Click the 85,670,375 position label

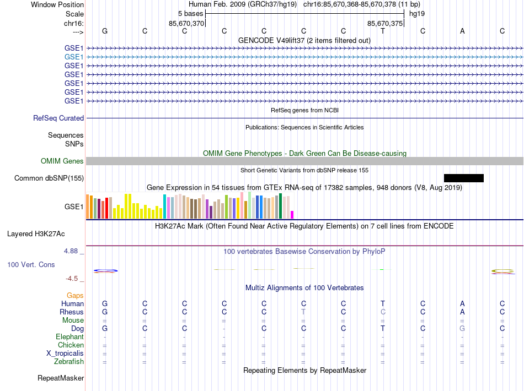point(385,23)
